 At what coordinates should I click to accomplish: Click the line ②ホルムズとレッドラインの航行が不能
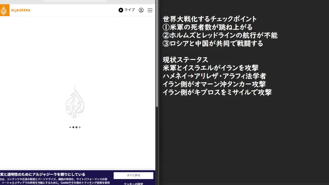pyautogui.click(x=220, y=35)
